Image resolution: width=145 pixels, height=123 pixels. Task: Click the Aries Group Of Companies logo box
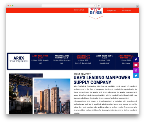tap(19, 61)
